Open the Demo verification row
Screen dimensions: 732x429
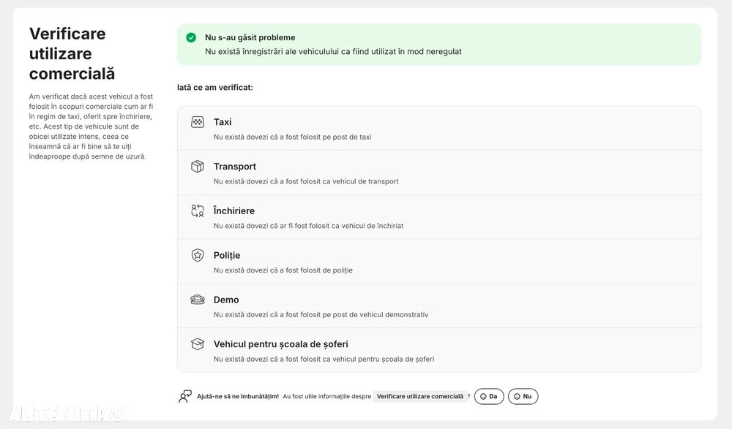click(x=438, y=306)
